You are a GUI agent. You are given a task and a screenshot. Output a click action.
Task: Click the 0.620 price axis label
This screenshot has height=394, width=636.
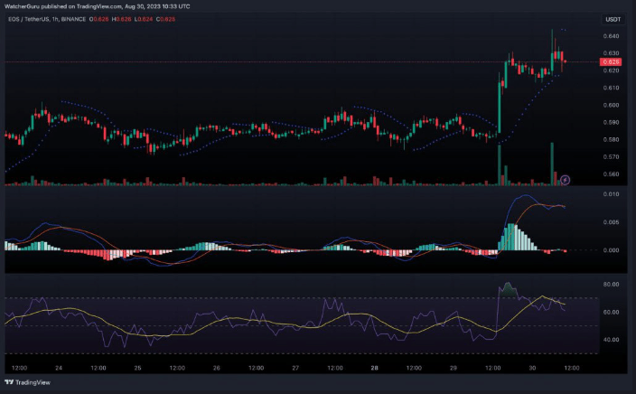coord(611,70)
